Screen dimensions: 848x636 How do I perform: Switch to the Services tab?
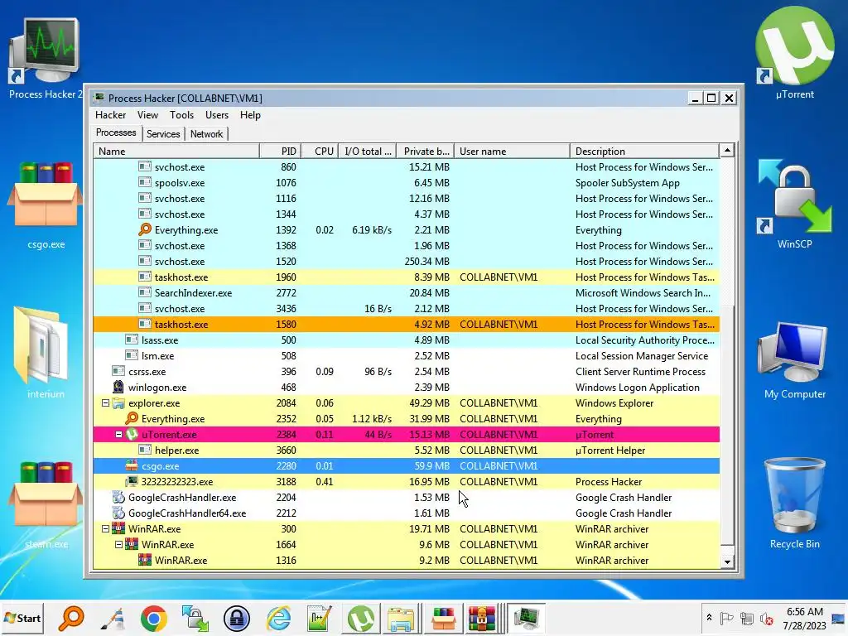[163, 134]
